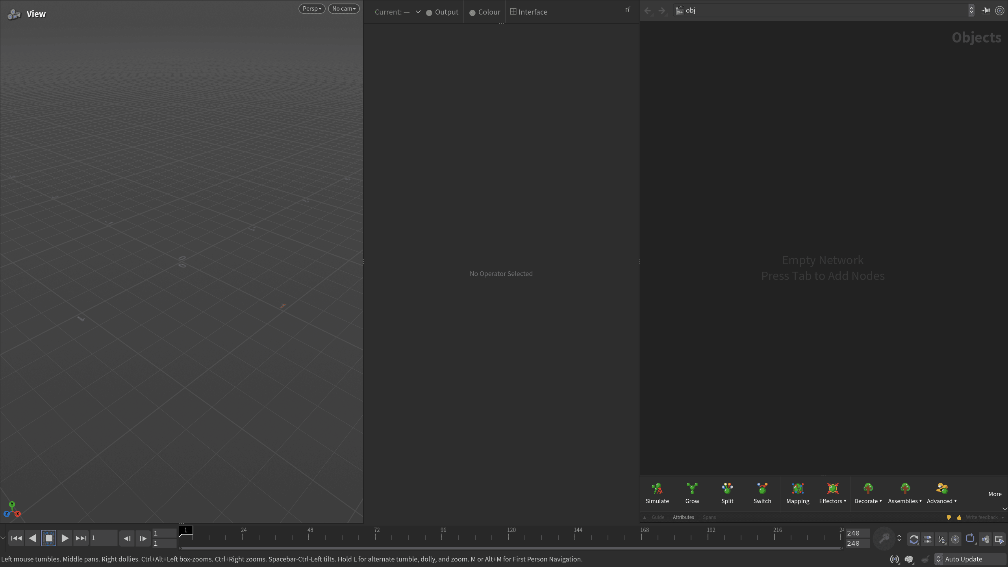1008x567 pixels.
Task: Click the network path stepper arrows
Action: click(x=971, y=11)
